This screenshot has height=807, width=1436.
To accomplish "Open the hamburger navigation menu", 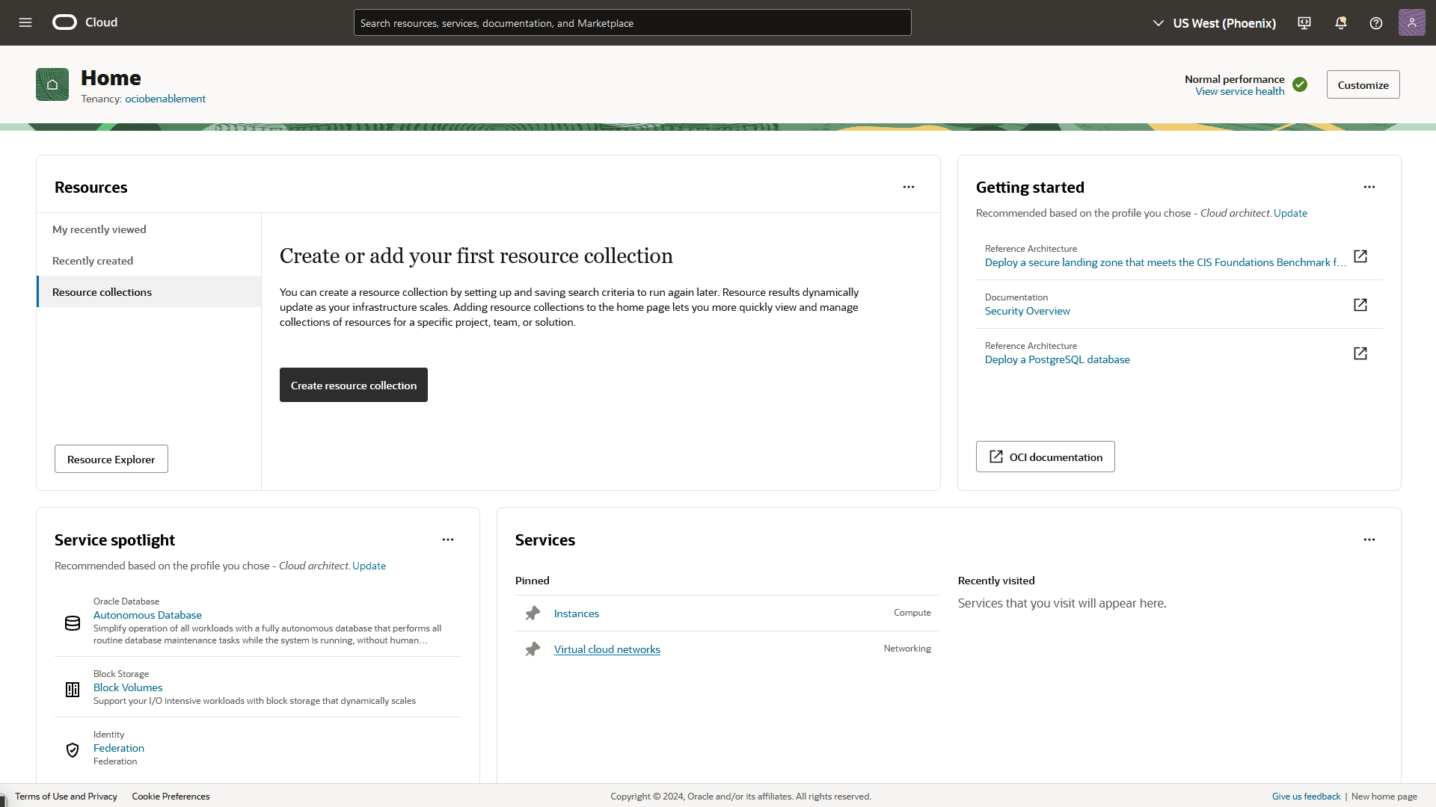I will point(25,22).
